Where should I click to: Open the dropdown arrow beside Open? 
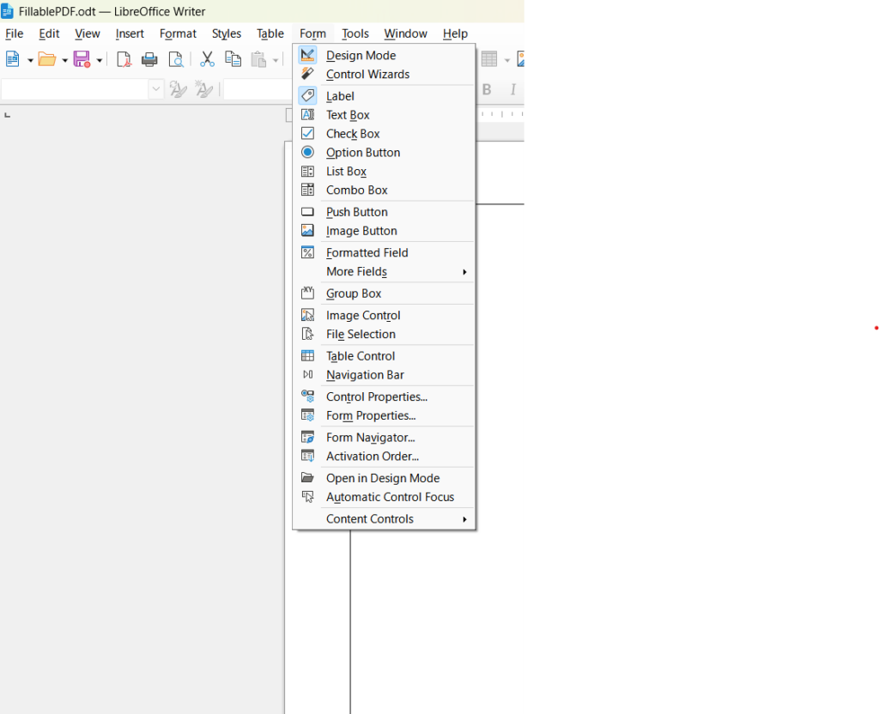(64, 60)
